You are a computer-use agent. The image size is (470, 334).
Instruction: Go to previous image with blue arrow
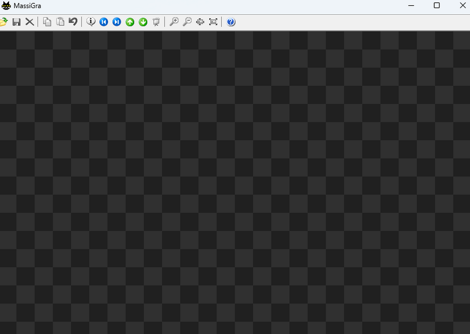click(x=104, y=22)
